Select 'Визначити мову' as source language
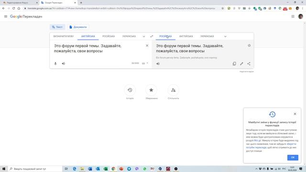306x172 pixels. pos(64,36)
